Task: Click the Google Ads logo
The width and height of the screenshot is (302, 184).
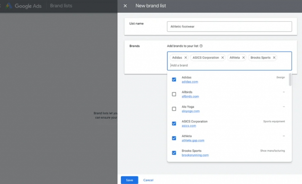Action: [x=24, y=6]
